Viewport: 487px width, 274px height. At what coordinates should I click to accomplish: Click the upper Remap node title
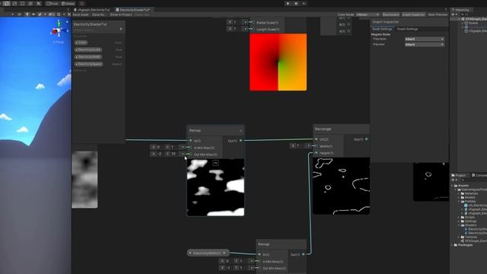tap(195, 130)
